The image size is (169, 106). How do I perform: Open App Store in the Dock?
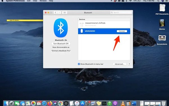point(82,103)
